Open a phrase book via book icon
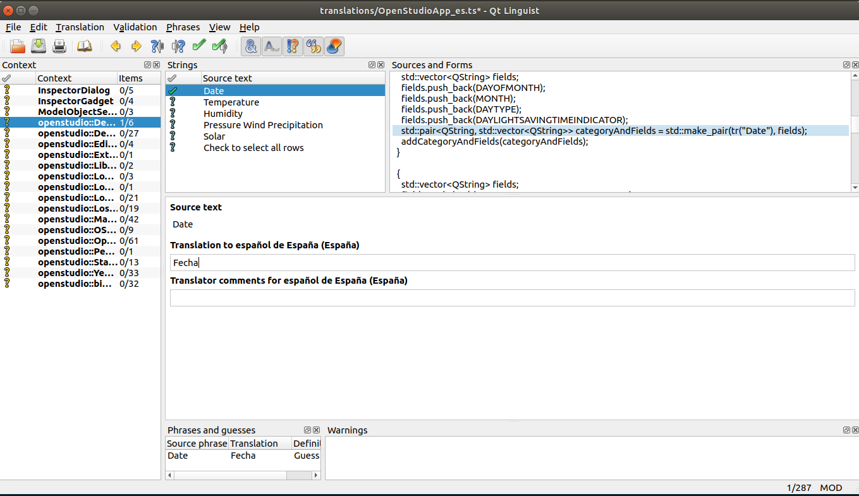This screenshot has height=496, width=859. [x=84, y=46]
